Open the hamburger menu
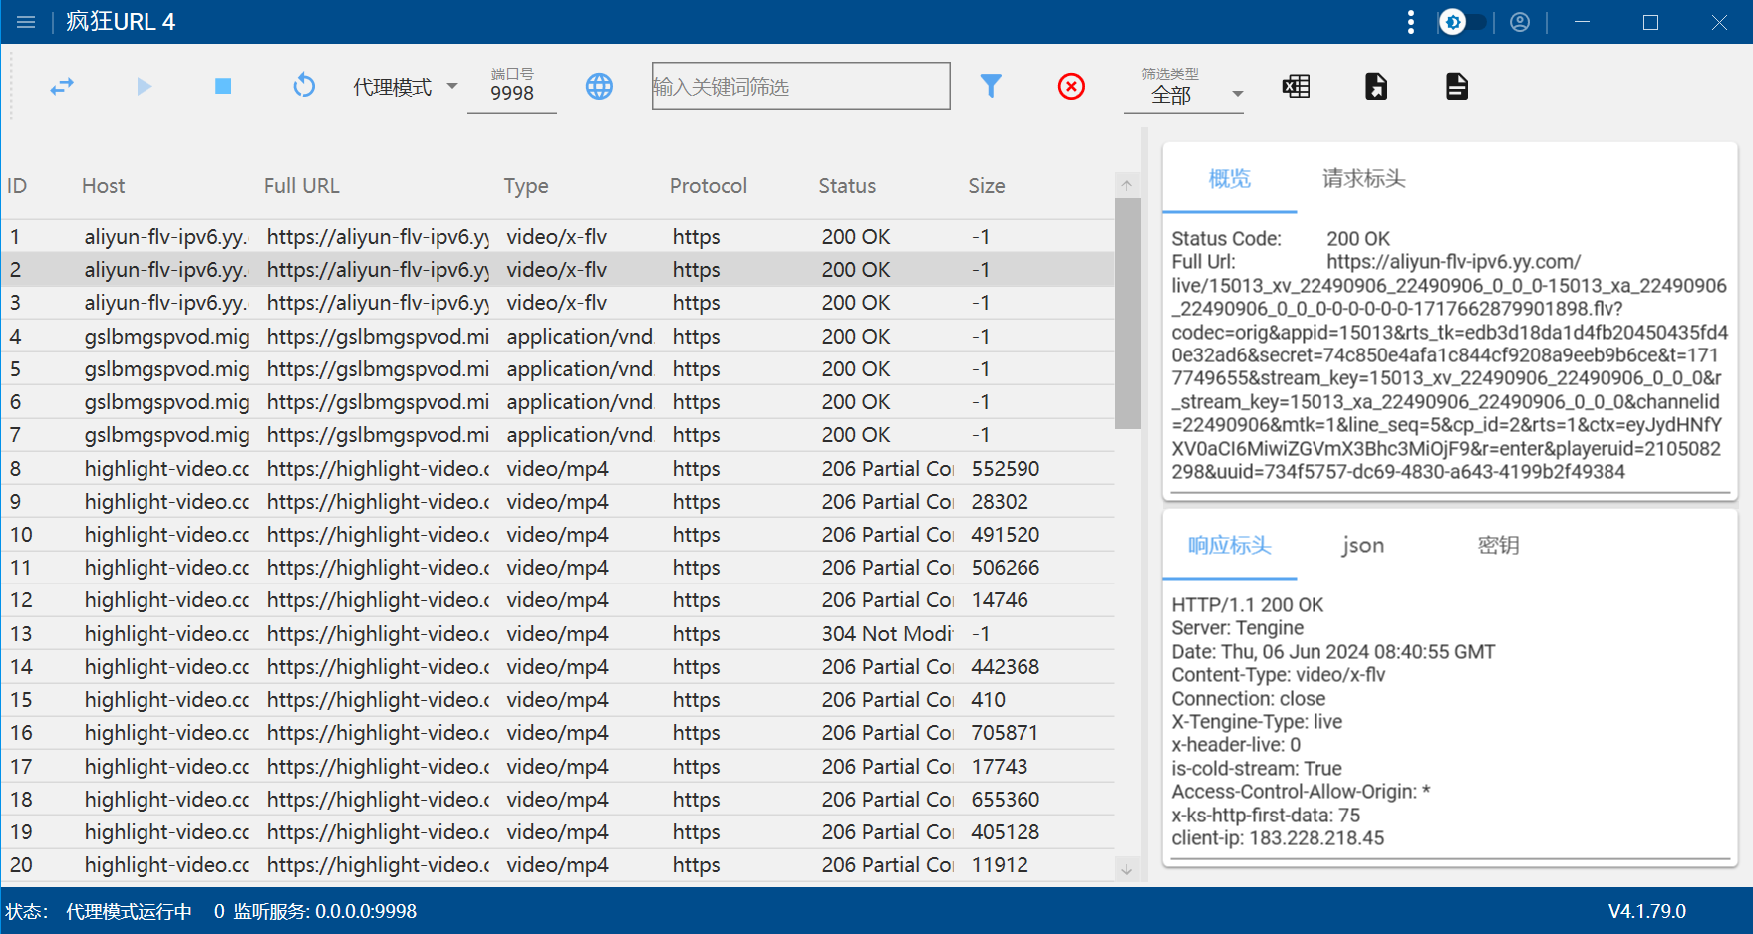The image size is (1753, 934). click(x=26, y=22)
